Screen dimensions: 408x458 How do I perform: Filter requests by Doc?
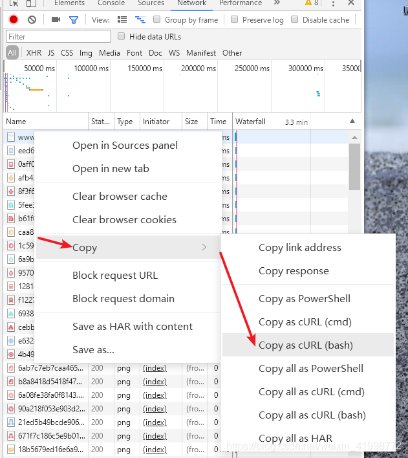(x=155, y=53)
